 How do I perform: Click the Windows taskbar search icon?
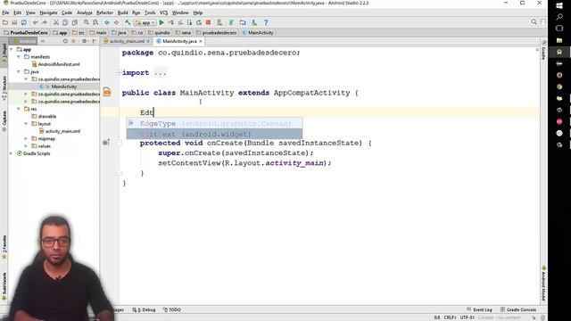pos(559,17)
